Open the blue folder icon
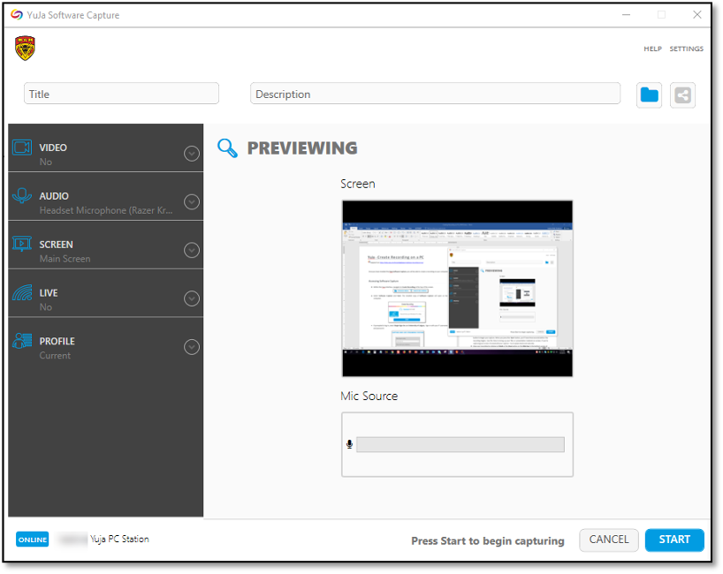 pyautogui.click(x=650, y=95)
